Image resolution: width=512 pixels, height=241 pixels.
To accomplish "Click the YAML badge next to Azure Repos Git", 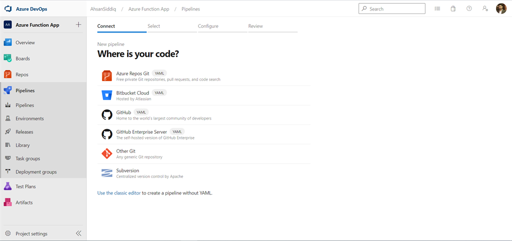I will 159,73.
